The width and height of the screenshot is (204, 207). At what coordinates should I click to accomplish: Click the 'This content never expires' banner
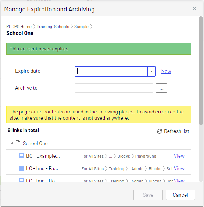pyautogui.click(x=99, y=49)
